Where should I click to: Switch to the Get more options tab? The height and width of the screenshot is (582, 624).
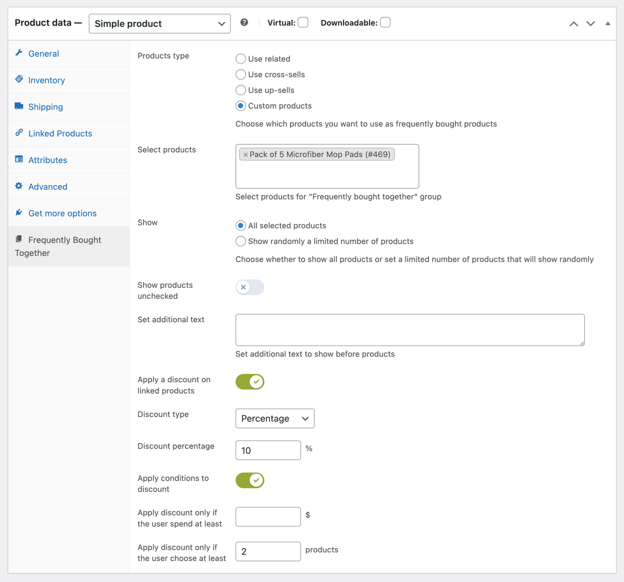[62, 213]
